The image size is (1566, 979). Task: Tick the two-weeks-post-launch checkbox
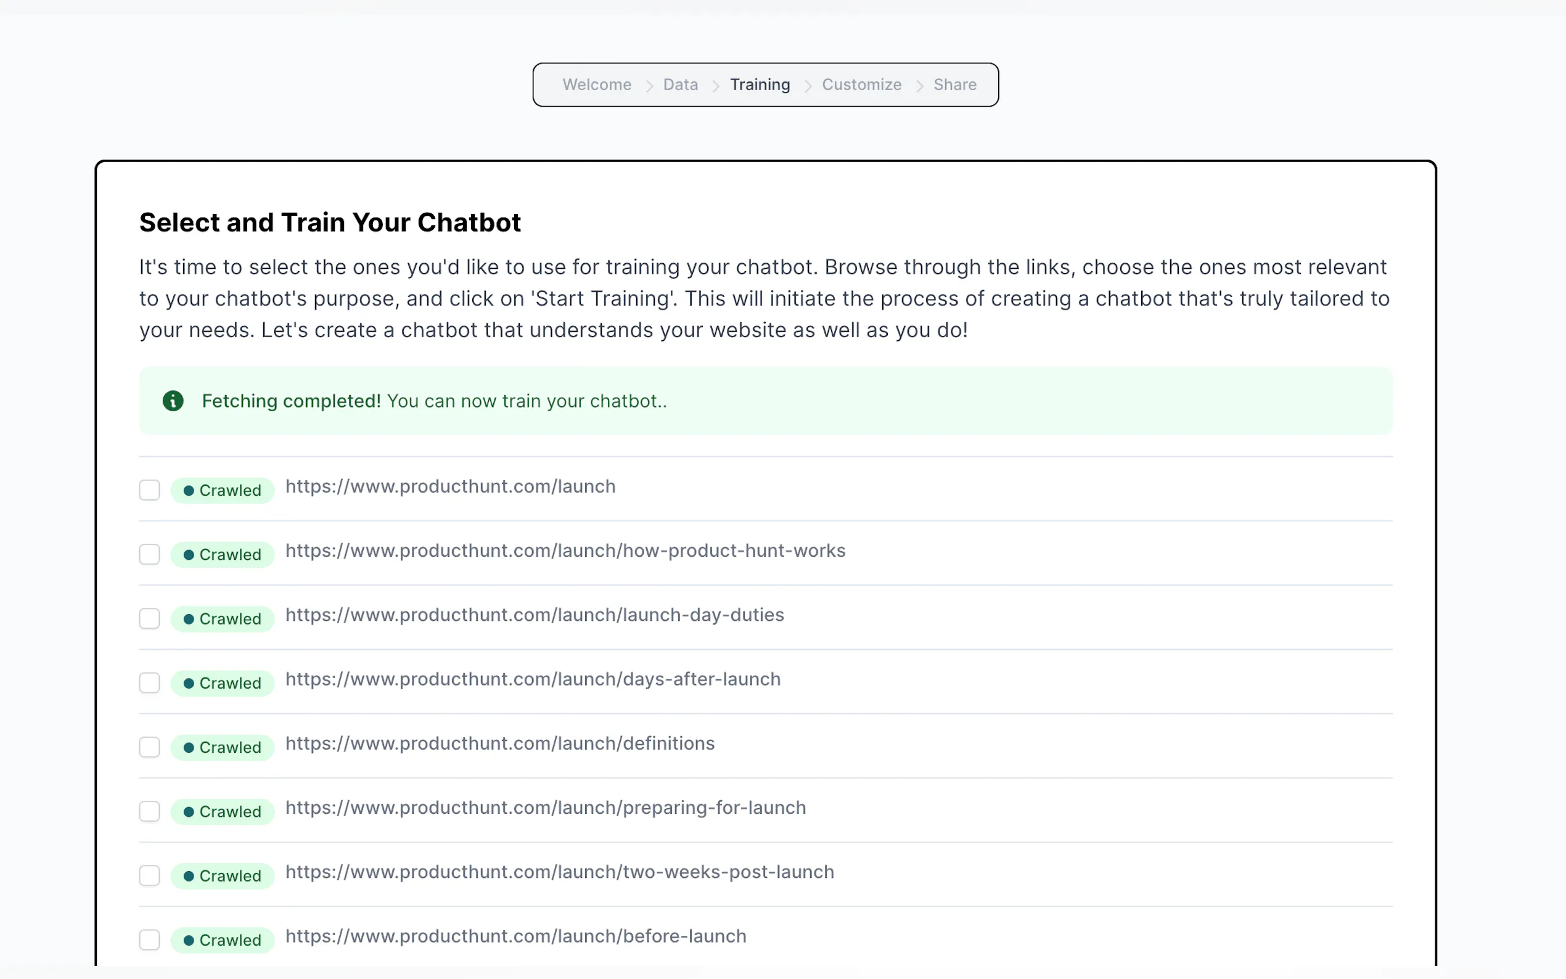coord(150,875)
